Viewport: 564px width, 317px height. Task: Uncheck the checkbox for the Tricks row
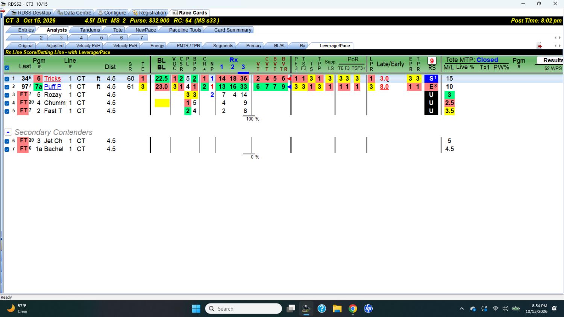(x=7, y=79)
